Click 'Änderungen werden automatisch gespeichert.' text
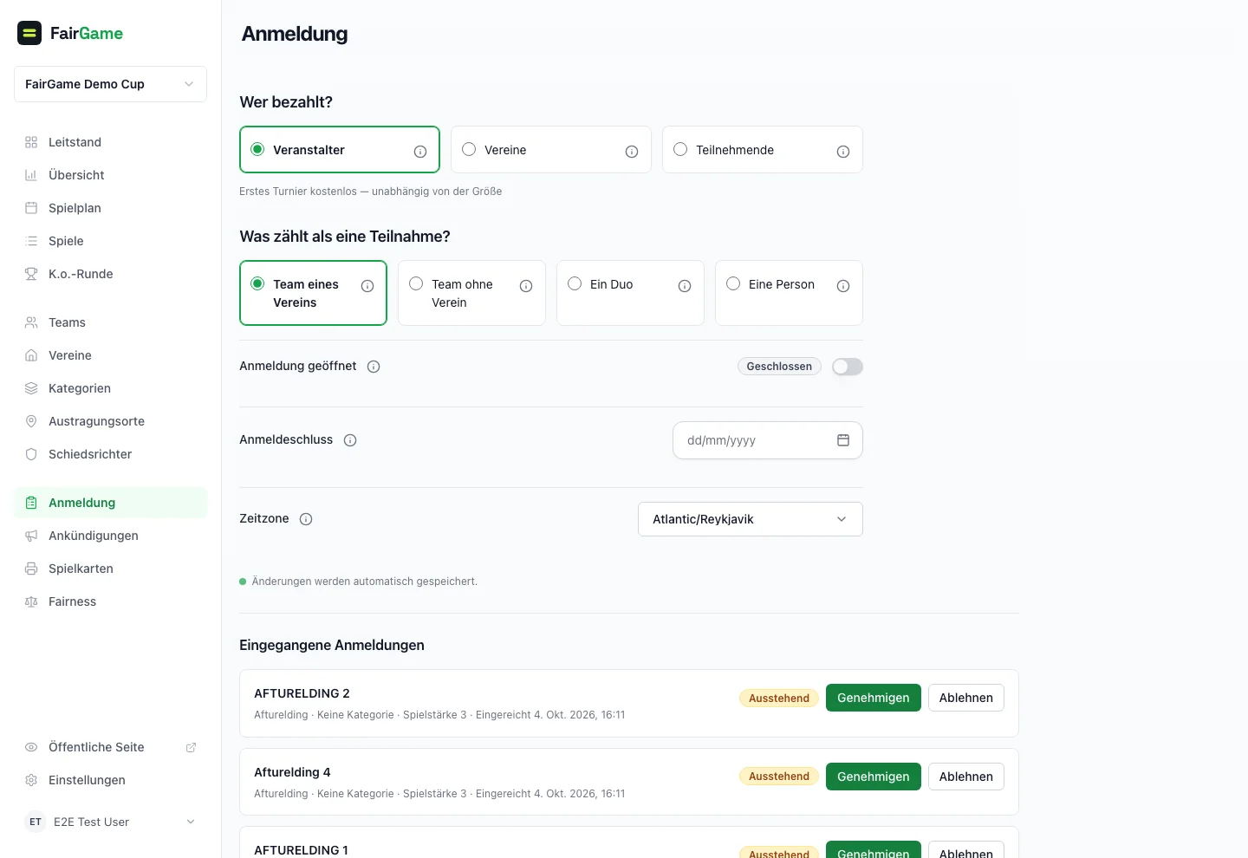This screenshot has width=1248, height=858. 364,582
